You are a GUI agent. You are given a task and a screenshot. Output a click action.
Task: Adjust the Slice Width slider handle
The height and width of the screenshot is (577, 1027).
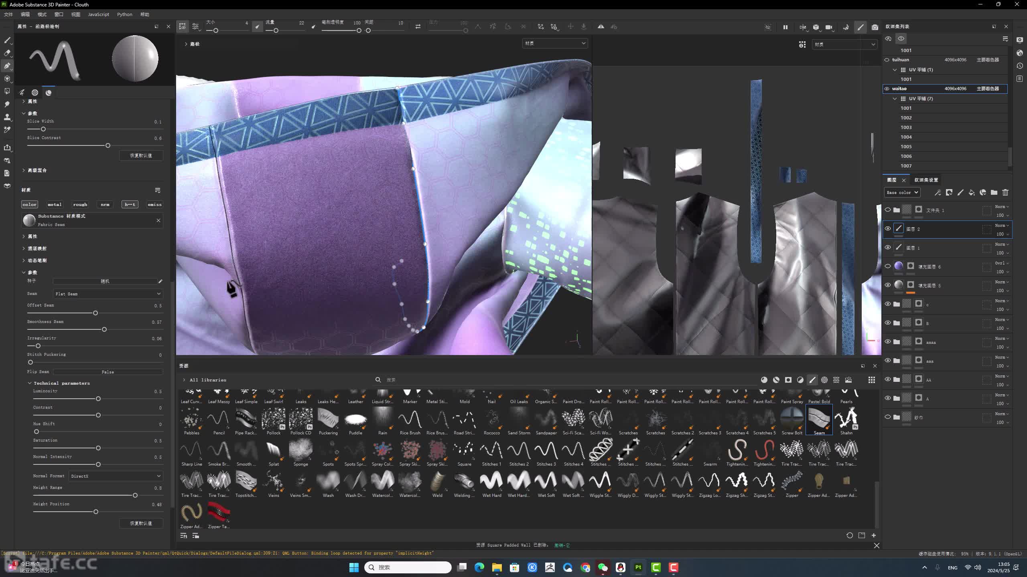[43, 129]
